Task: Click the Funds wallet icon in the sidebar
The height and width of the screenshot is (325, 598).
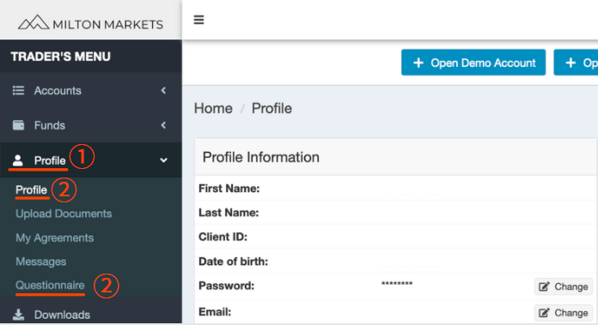Action: pyautogui.click(x=18, y=125)
